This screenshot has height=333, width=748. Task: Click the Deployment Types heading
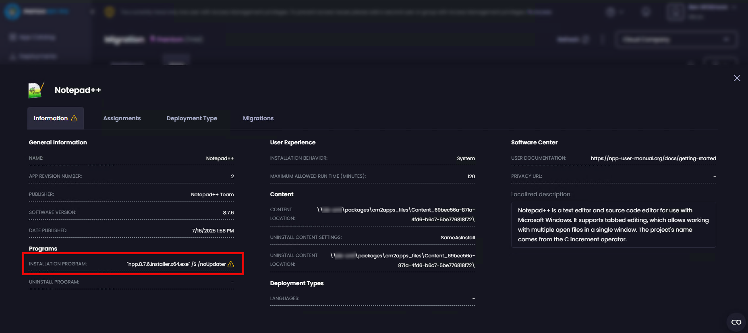(x=297, y=283)
